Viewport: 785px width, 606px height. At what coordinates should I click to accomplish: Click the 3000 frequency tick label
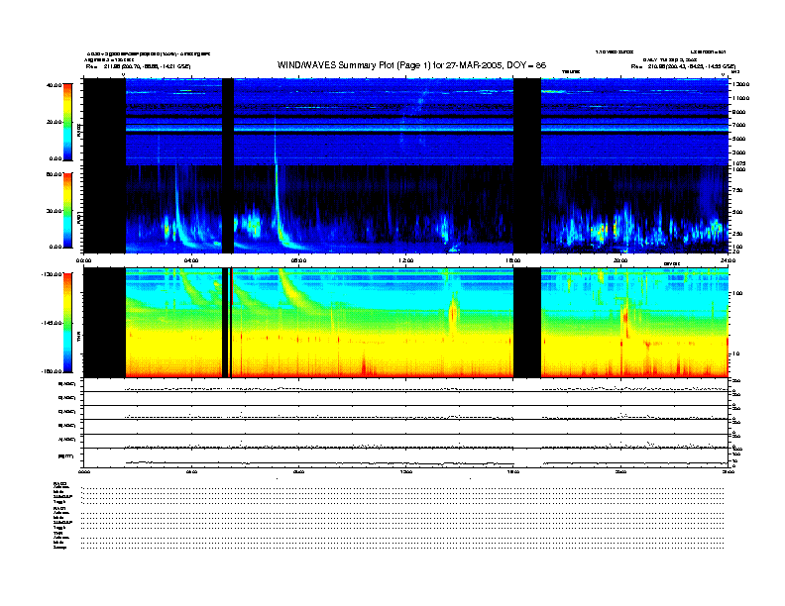tap(739, 152)
